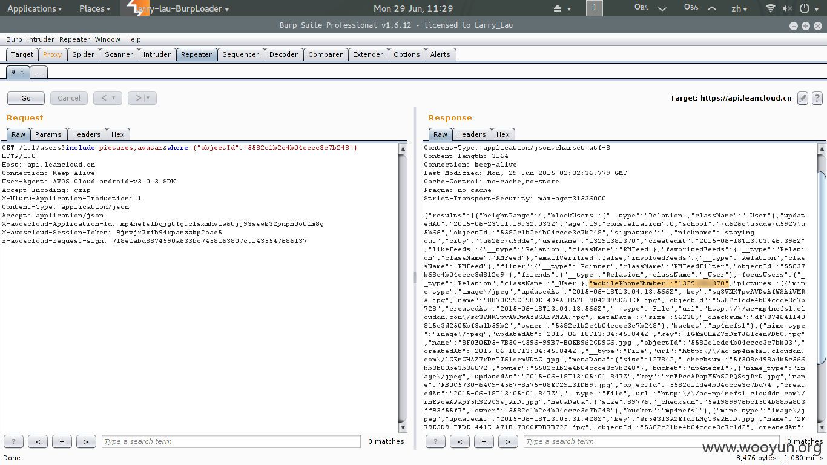Go to the previous match in the response search
Screen dimensions: 827x465
click(460, 441)
